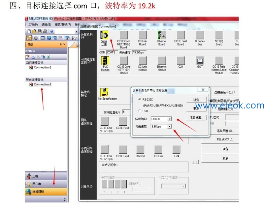Click 确定 in serial detail settings dialog

pyautogui.click(x=196, y=100)
